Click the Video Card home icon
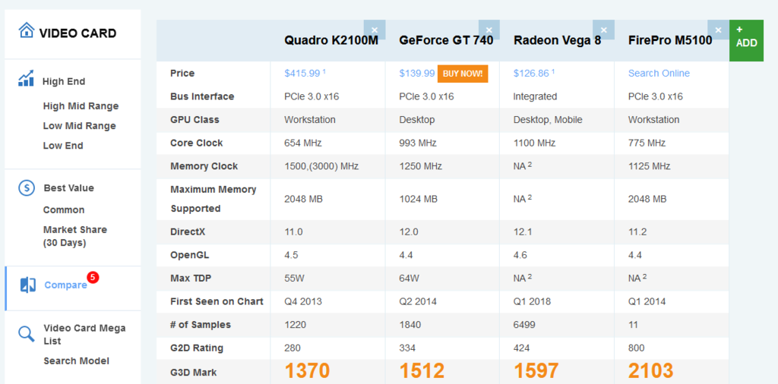The image size is (778, 384). pyautogui.click(x=27, y=30)
